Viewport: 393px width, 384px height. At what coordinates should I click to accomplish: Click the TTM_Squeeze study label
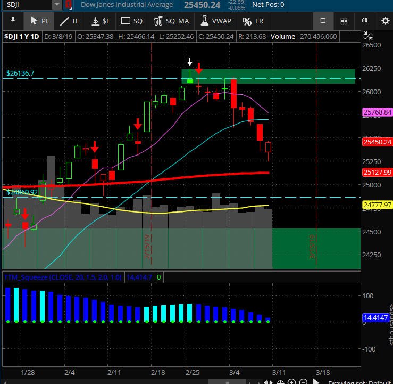click(x=63, y=277)
